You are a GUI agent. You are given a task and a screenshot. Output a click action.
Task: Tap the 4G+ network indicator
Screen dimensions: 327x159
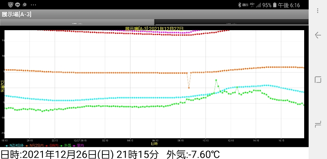(x=252, y=5)
